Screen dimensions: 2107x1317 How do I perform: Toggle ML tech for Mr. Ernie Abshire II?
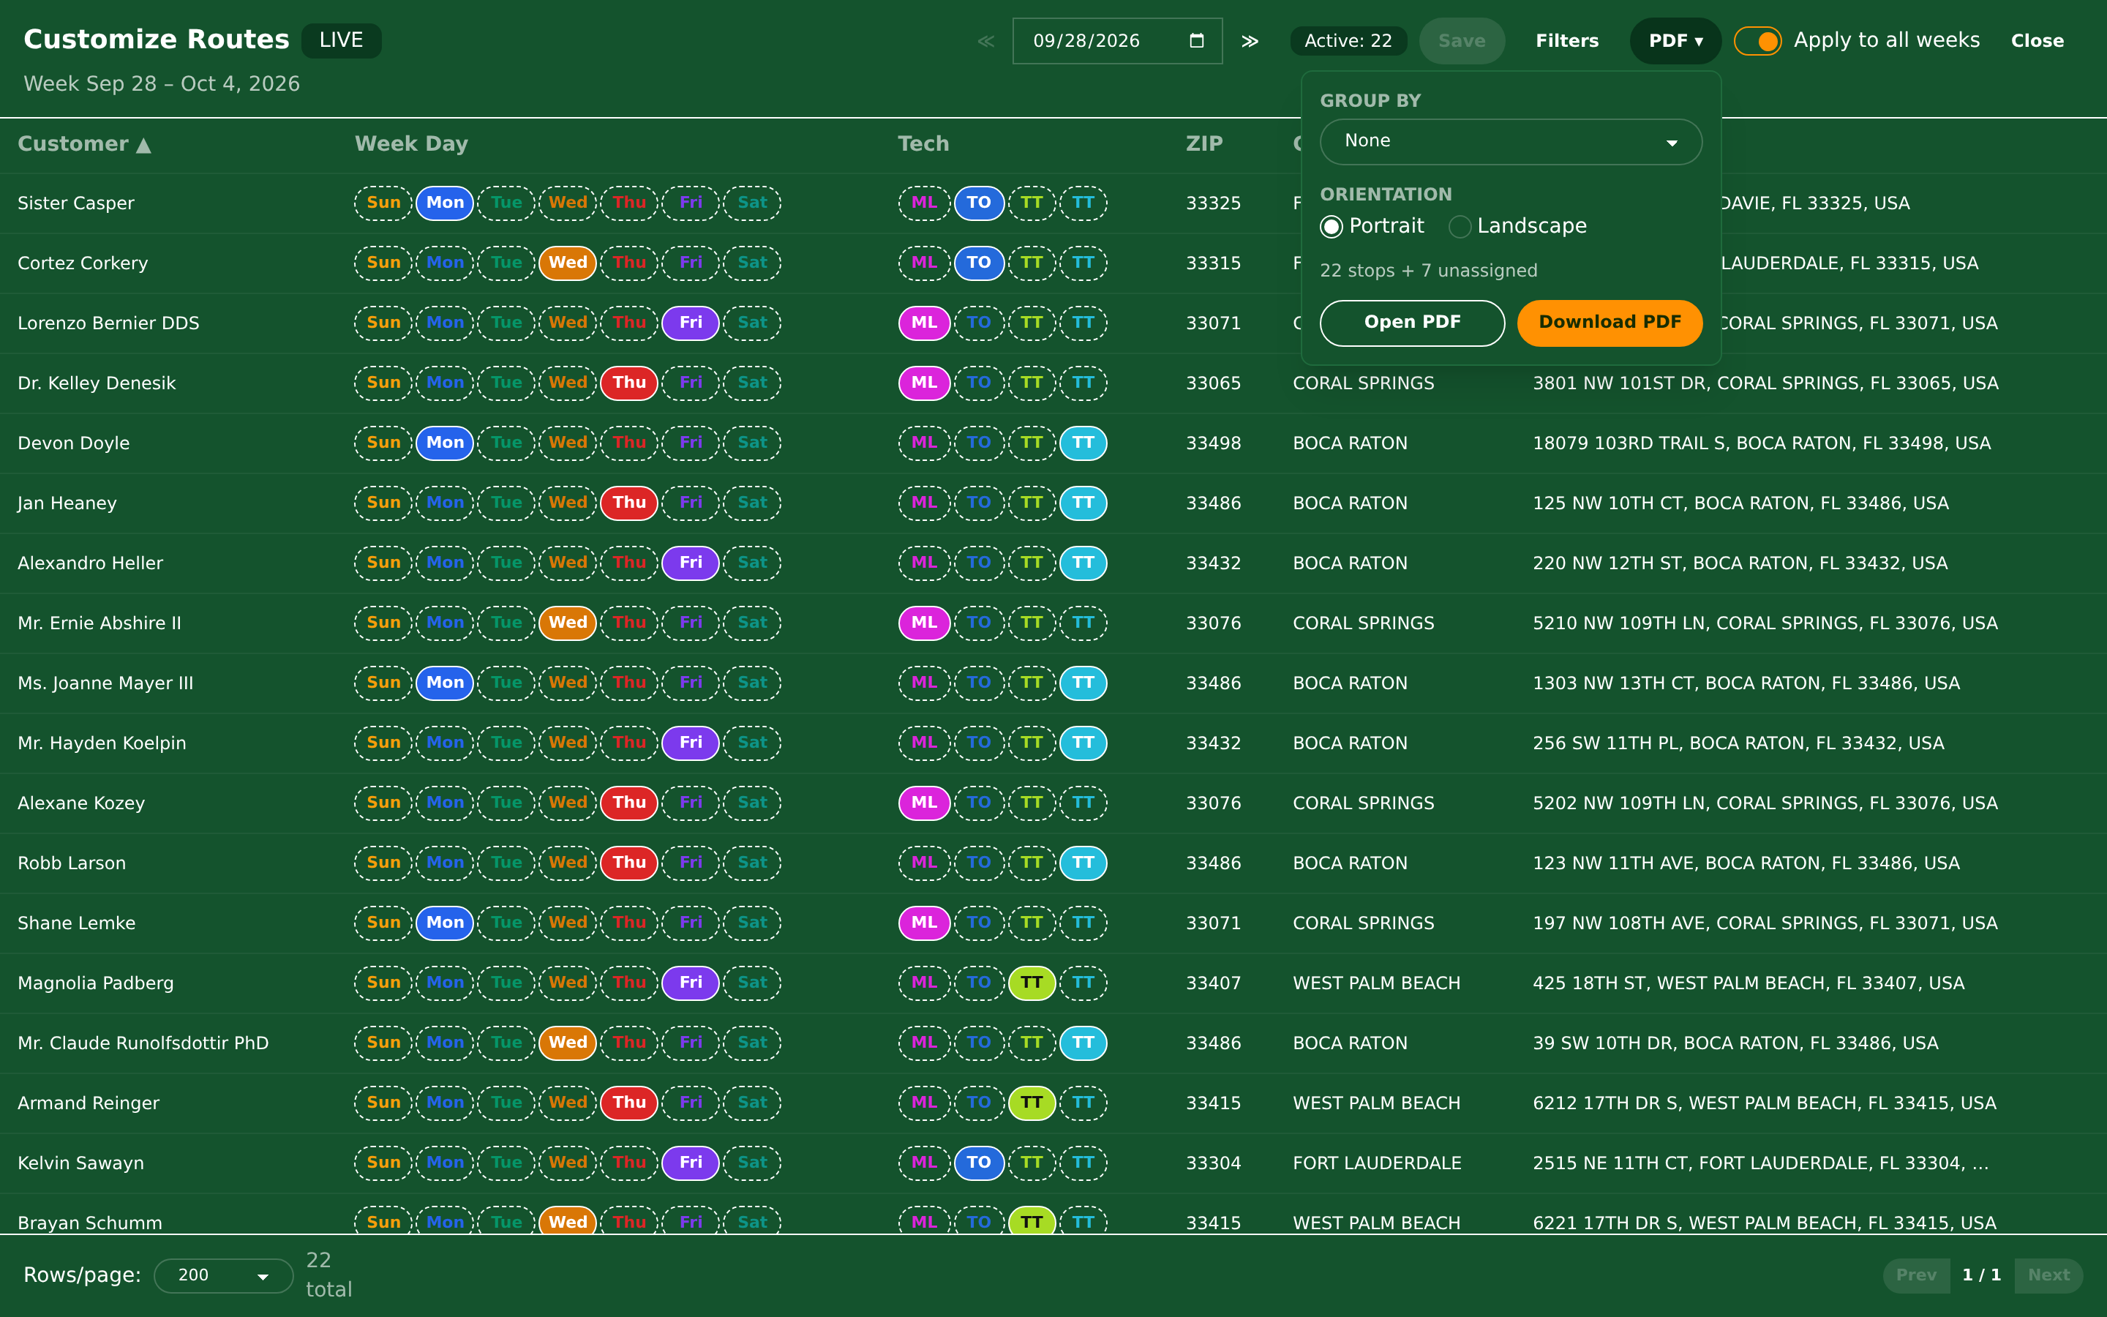(924, 623)
